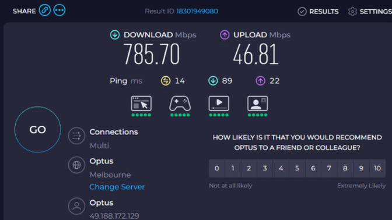Click the upload speed value 46.81
Viewport: 392px width, 220px height.
coord(256,54)
